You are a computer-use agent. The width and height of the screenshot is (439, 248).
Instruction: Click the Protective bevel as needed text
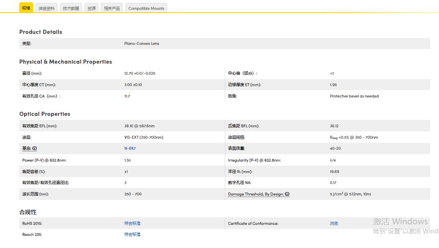[354, 96]
